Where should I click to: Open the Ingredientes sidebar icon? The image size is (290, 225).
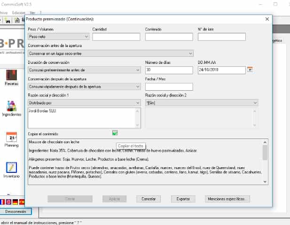(x=11, y=106)
